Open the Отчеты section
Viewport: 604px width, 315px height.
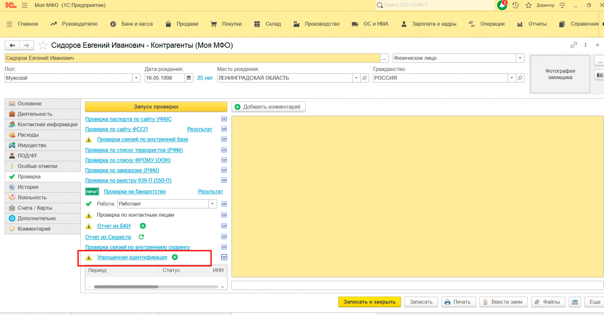point(538,24)
